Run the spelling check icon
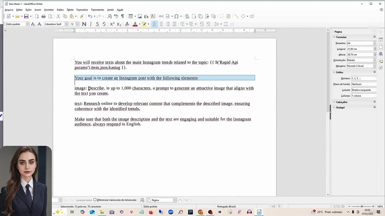 (x=116, y=16)
